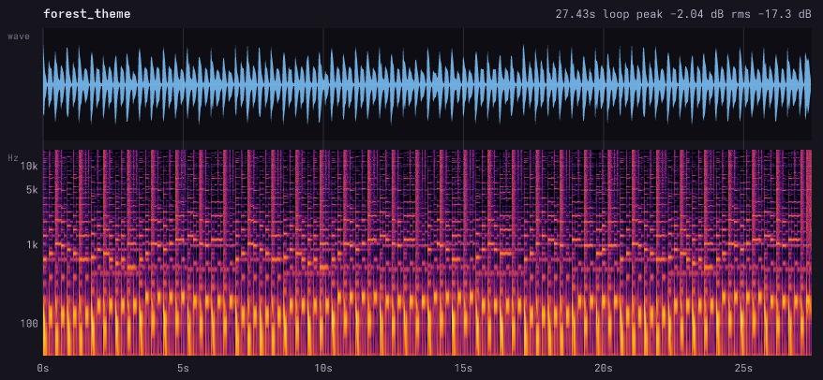
Task: Click the peak -2.04 dB readout
Action: click(680, 14)
